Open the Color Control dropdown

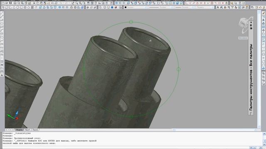136,7
